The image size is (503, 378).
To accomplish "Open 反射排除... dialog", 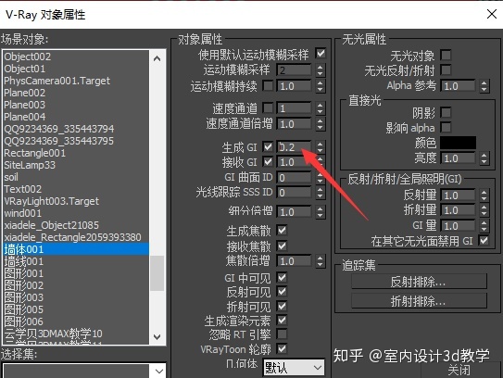I will pyautogui.click(x=419, y=282).
